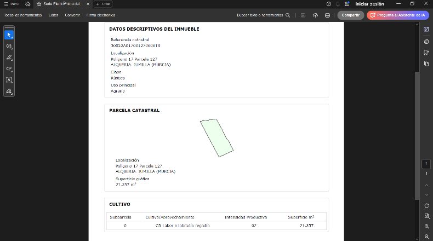Viewport: 433px width, 241px height.
Task: Click the reference 30022A01700127000015
Action: tap(135, 45)
